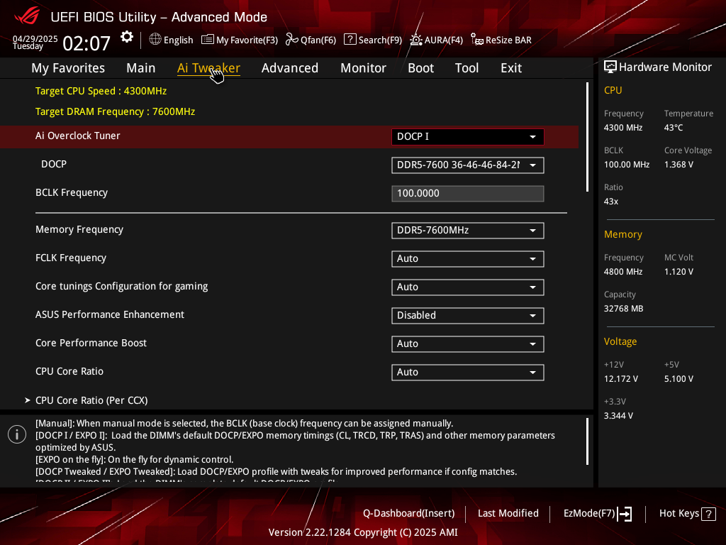Open the Ai Overclock Tuner dropdown
The width and height of the screenshot is (726, 545).
468,137
